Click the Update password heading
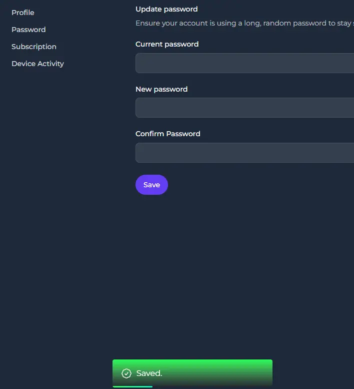This screenshot has width=354, height=389. tap(166, 9)
